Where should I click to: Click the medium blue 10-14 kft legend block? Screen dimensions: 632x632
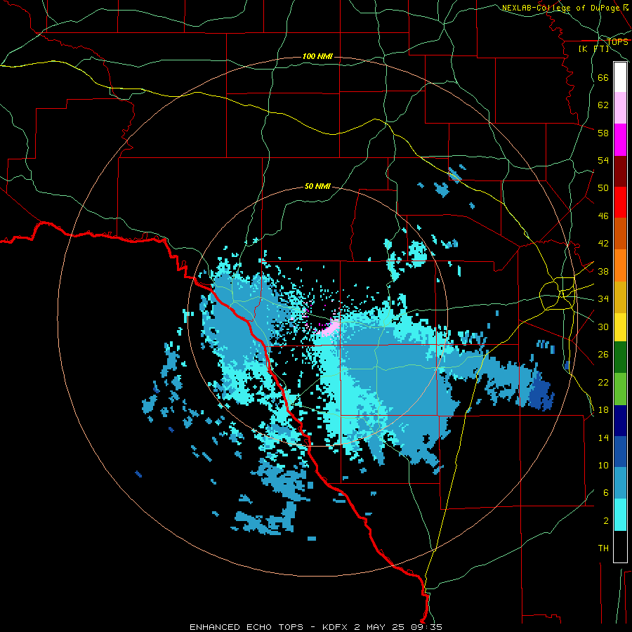tap(620, 452)
